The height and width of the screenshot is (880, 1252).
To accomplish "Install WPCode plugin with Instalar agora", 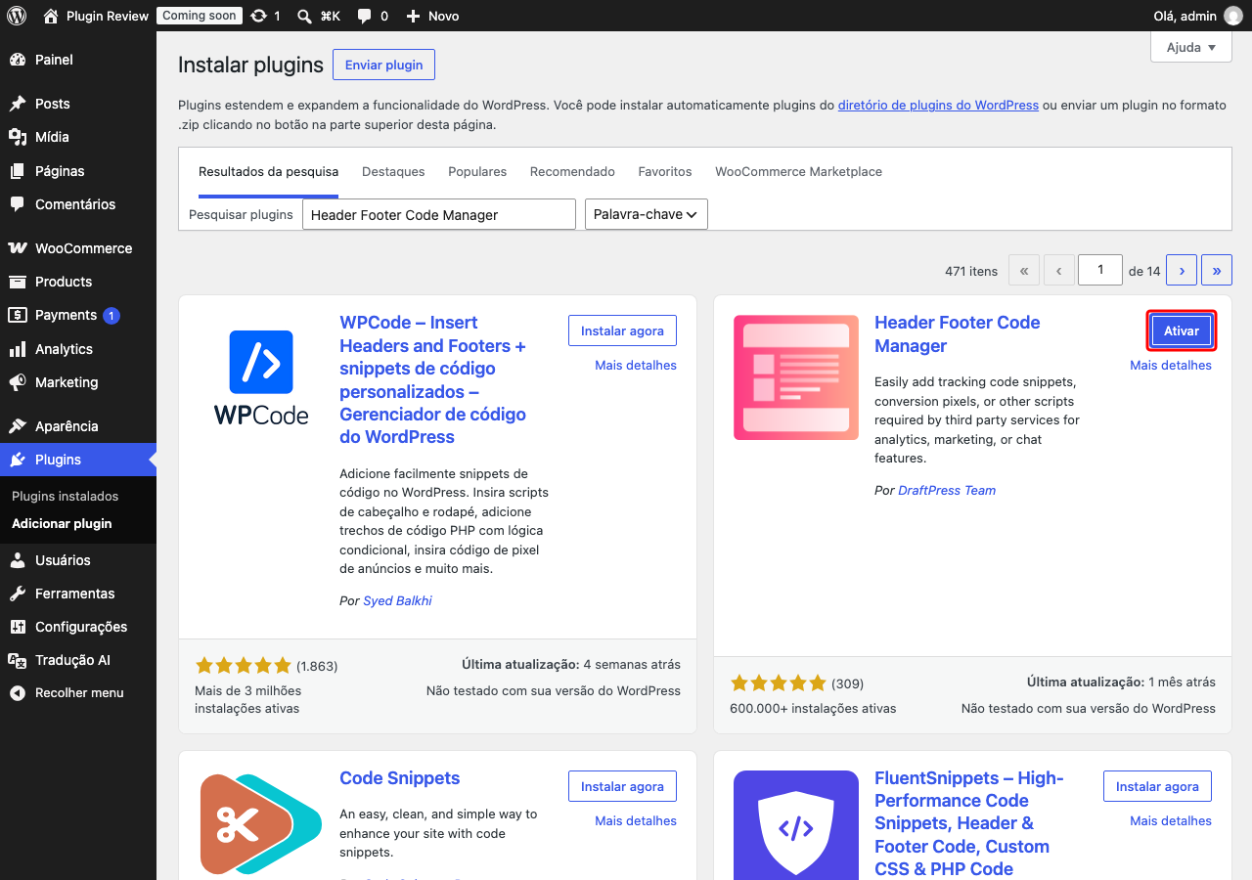I will [x=622, y=330].
